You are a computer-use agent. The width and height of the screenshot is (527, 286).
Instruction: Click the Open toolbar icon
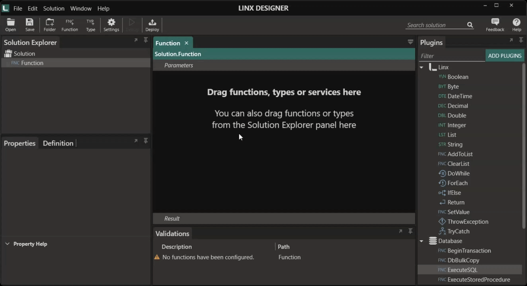tap(11, 24)
